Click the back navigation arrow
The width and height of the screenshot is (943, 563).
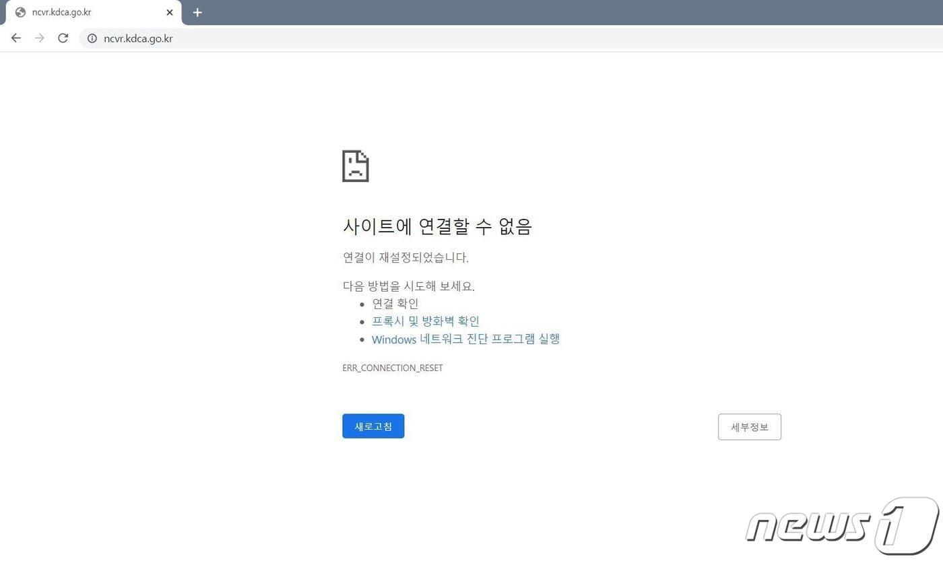pos(16,38)
